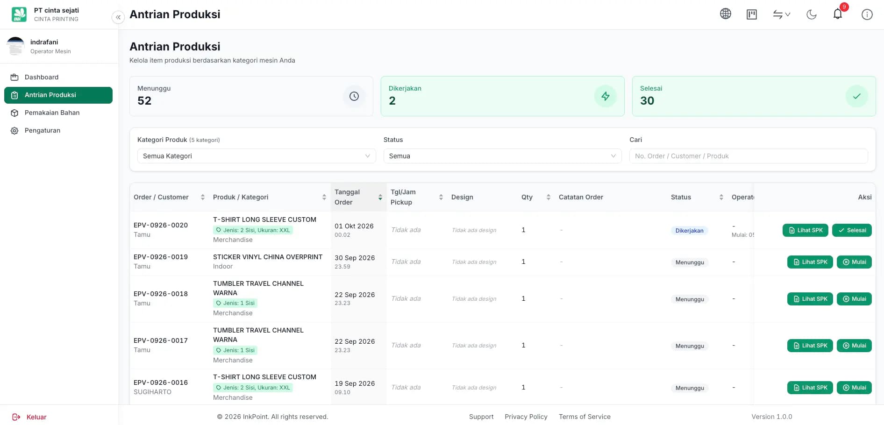Click the Dikerjakan status badge
Image resolution: width=884 pixels, height=425 pixels.
tap(690, 231)
